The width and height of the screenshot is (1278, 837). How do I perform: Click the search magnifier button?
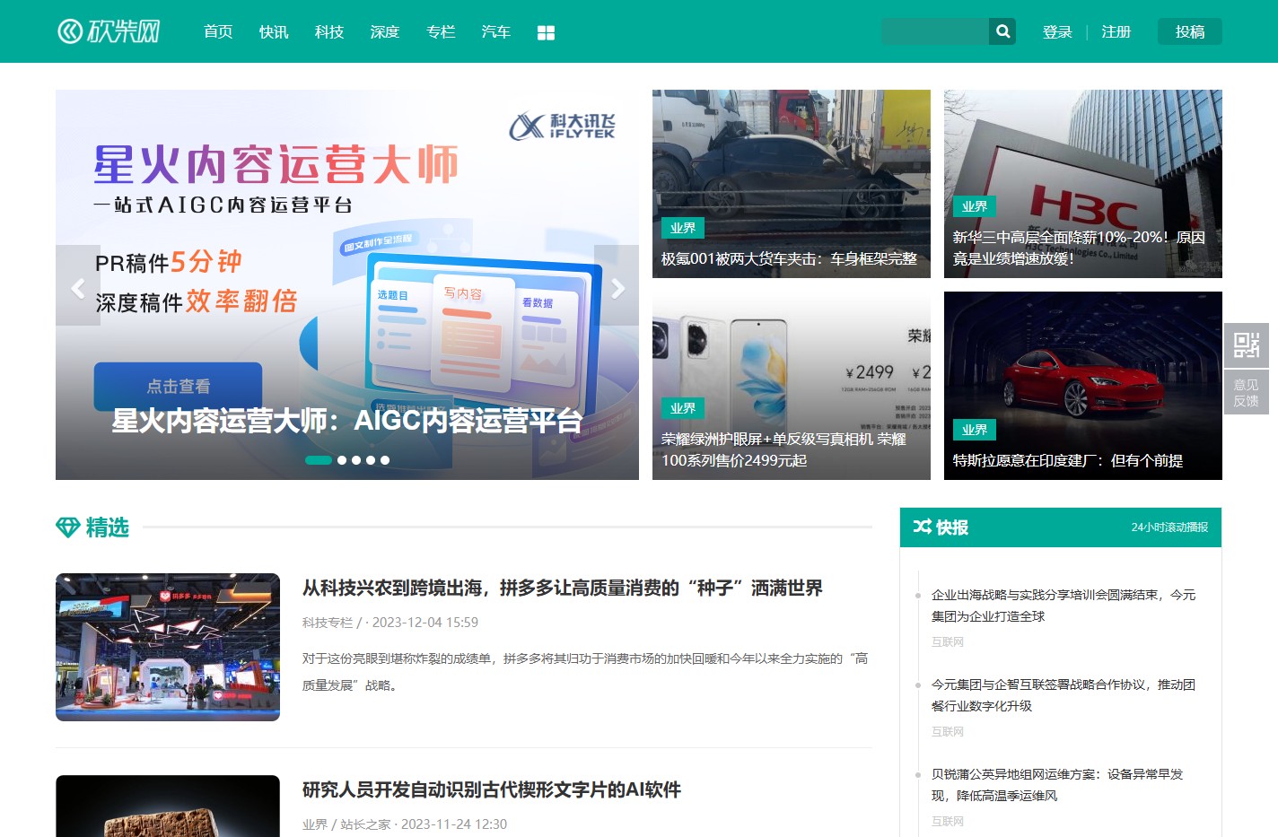(1002, 31)
